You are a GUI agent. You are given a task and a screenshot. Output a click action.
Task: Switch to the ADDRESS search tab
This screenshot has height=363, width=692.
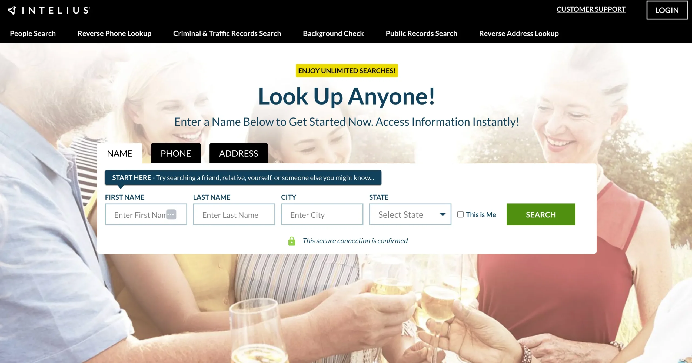click(238, 153)
